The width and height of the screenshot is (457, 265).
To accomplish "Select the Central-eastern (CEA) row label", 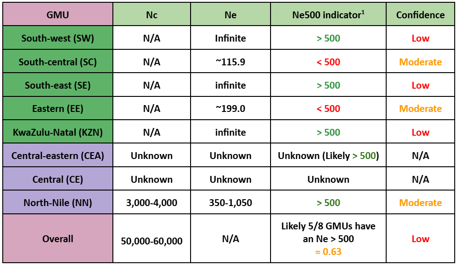I will (x=58, y=155).
